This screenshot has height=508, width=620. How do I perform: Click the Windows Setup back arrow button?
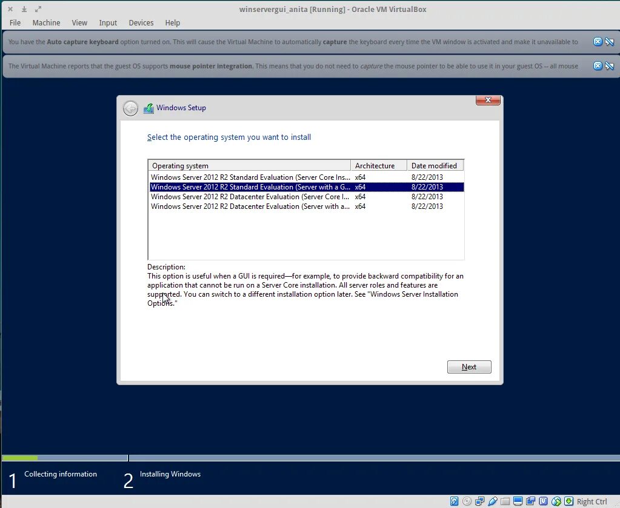(130, 108)
